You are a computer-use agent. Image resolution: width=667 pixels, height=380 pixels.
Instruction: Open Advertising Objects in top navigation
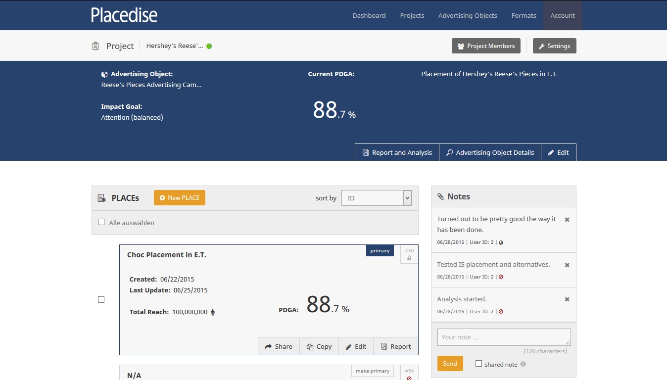pyautogui.click(x=468, y=15)
